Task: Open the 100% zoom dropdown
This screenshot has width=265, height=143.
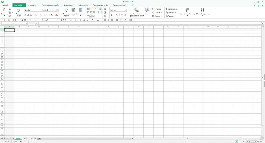Action: click(x=255, y=141)
